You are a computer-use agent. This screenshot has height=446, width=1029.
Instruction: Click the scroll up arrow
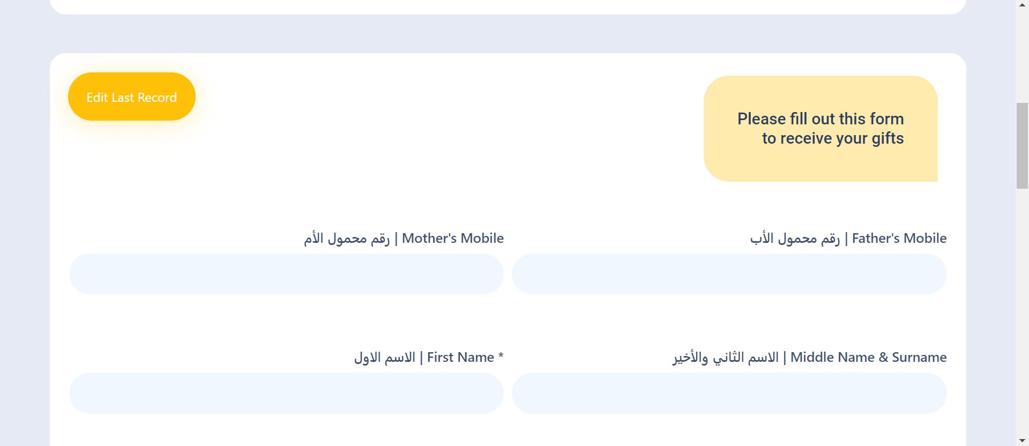[x=1022, y=5]
